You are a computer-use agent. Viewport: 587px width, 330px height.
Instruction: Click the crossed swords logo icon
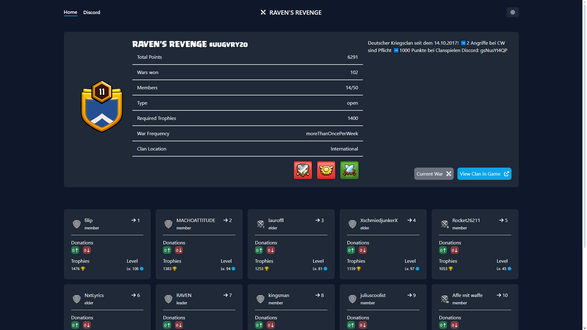[263, 12]
